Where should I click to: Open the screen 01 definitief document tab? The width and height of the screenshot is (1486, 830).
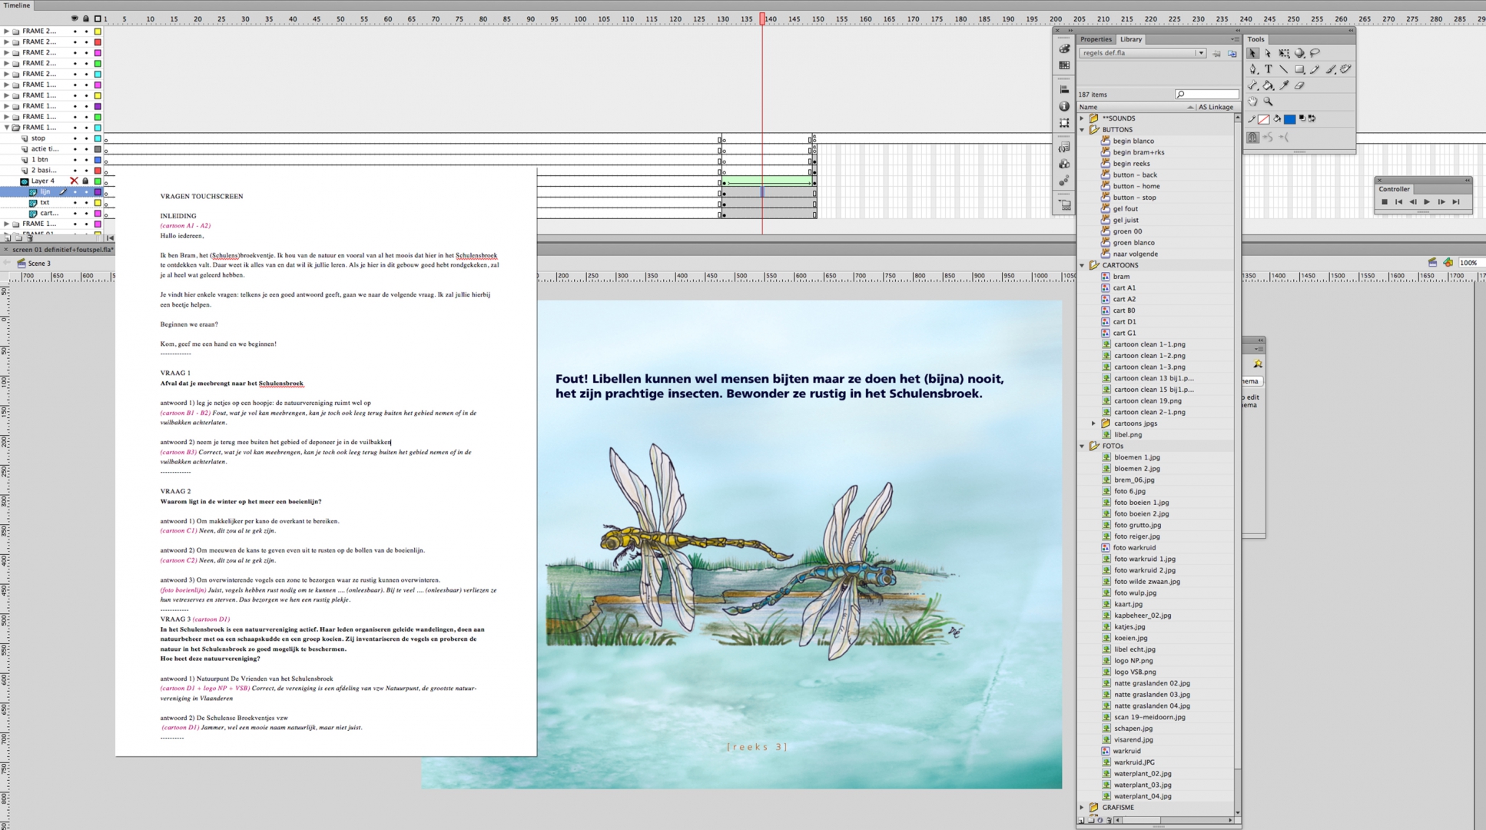pyautogui.click(x=61, y=250)
